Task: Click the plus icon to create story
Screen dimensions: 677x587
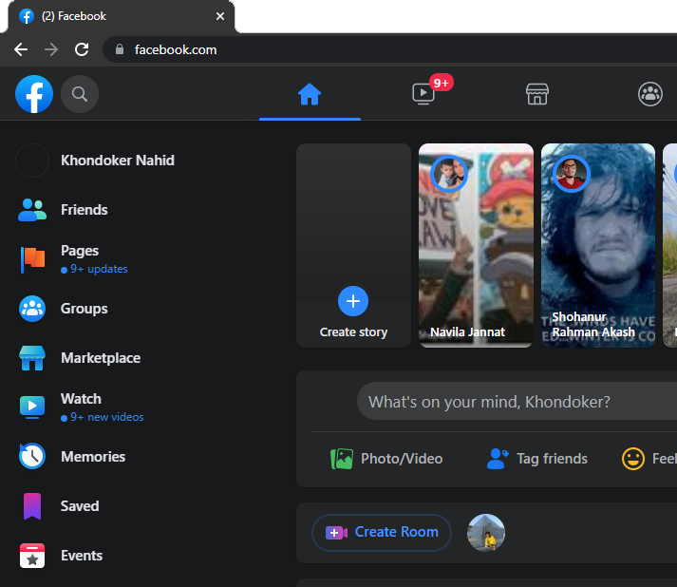Action: (353, 301)
